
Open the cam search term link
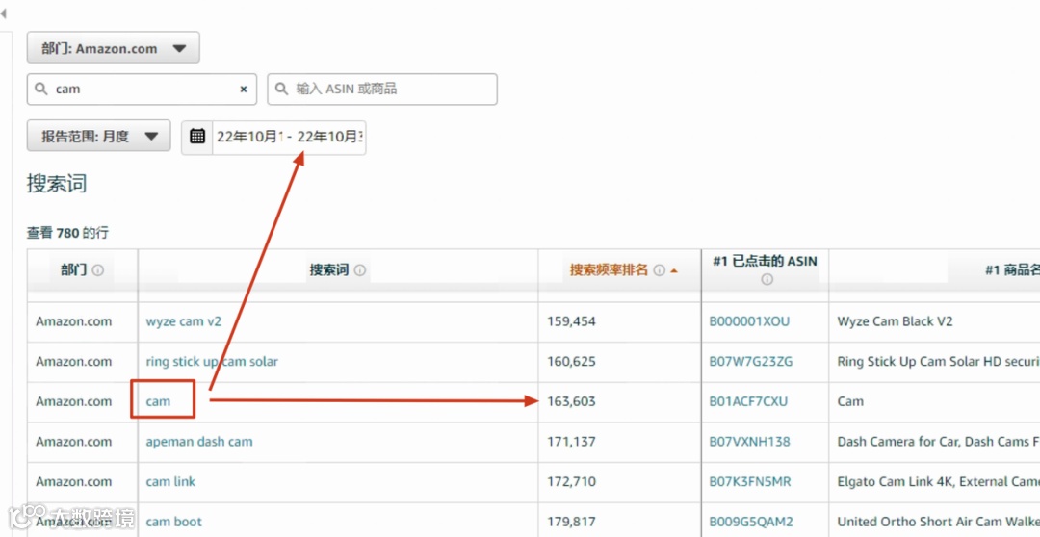click(158, 401)
